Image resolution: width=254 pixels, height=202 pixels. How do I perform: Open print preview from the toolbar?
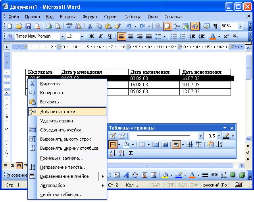[58, 26]
